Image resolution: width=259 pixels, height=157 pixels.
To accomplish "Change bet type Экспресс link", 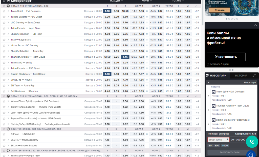I will (224, 134).
